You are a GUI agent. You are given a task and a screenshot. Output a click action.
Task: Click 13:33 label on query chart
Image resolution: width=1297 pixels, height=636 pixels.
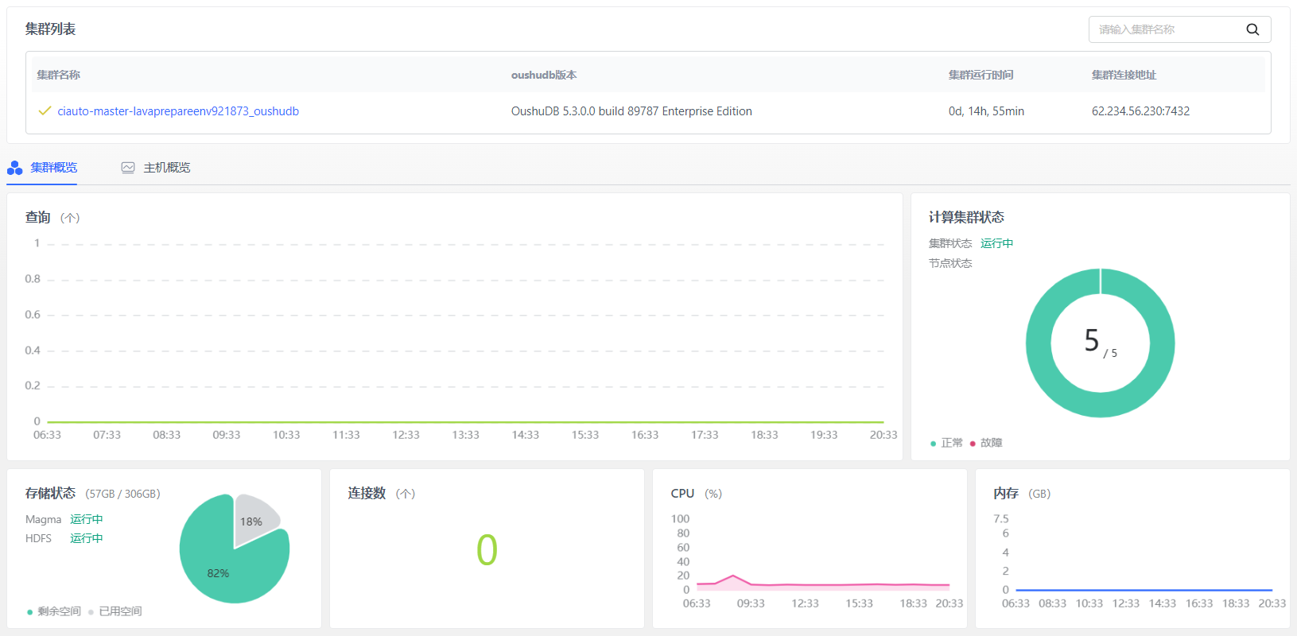pyautogui.click(x=466, y=435)
